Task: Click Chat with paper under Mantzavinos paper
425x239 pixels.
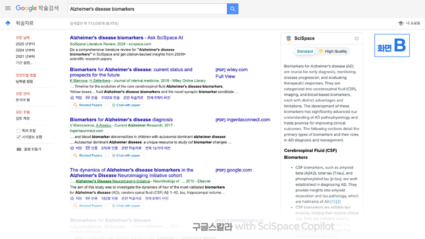Action: (126, 156)
